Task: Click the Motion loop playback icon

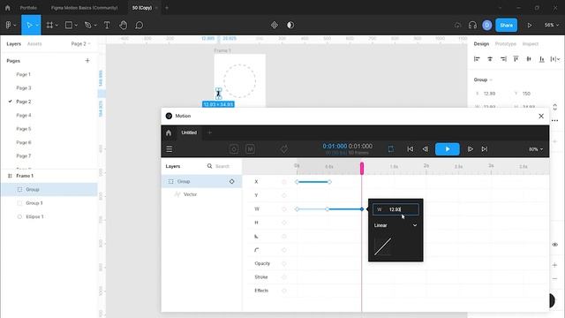Action: [391, 149]
